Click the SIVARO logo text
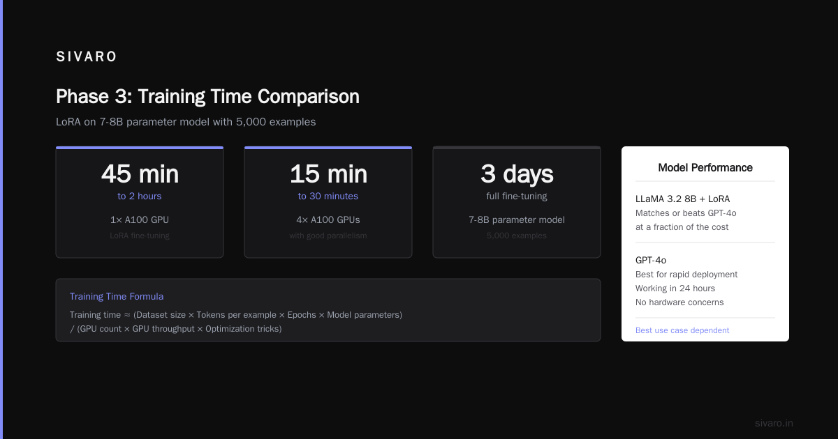Viewport: 838px width, 439px height. 87,57
